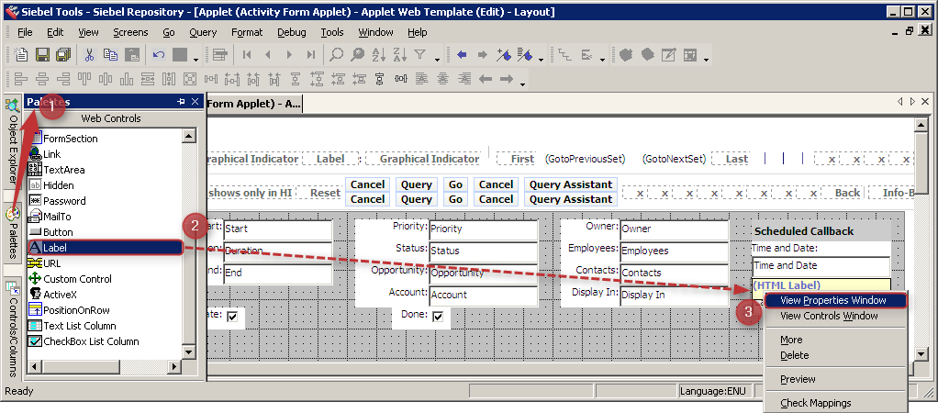Click the Time and Date input field
Screen dimensions: 938x413
[x=821, y=266]
